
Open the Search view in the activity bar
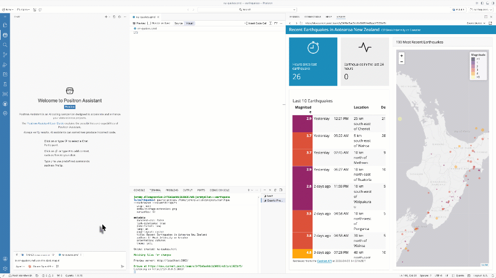click(x=5, y=44)
